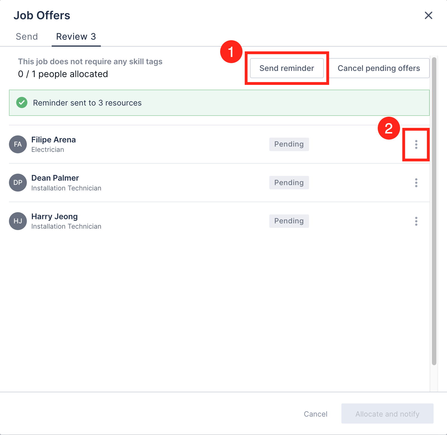This screenshot has height=435, width=447.
Task: Open Filipe Arena's options kebab menu
Action: click(416, 144)
